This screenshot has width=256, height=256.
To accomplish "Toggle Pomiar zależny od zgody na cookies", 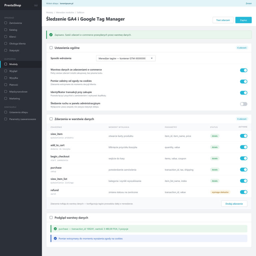I will point(244,81).
